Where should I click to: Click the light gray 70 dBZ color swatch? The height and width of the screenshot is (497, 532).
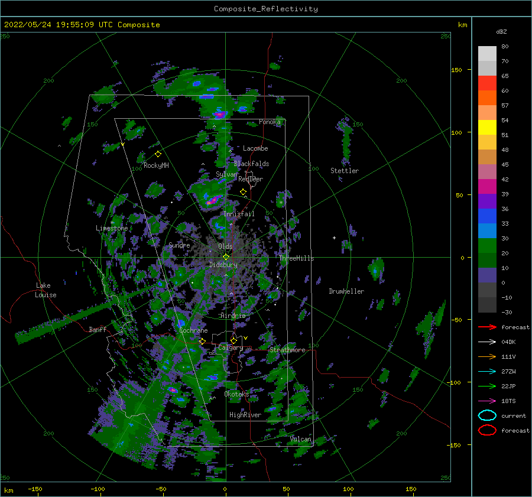[487, 54]
